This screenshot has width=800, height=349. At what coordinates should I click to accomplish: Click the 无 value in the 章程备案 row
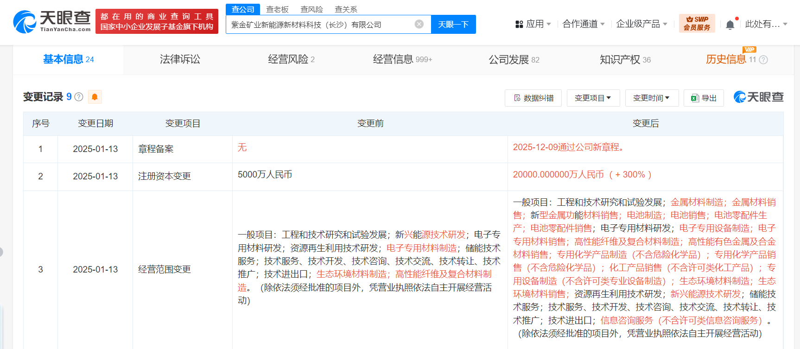[242, 147]
